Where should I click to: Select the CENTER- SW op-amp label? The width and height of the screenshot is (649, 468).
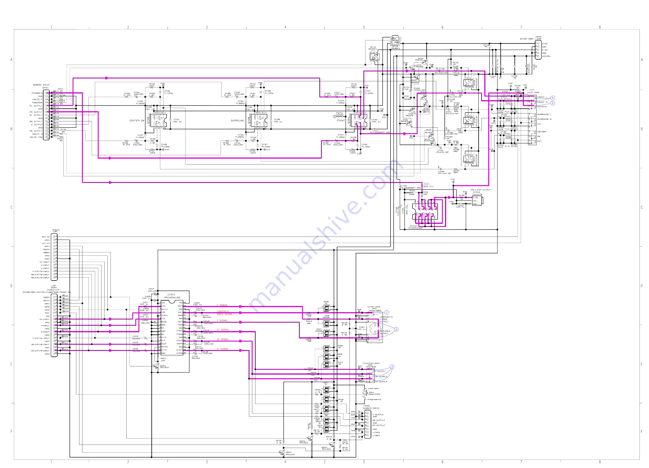[137, 120]
